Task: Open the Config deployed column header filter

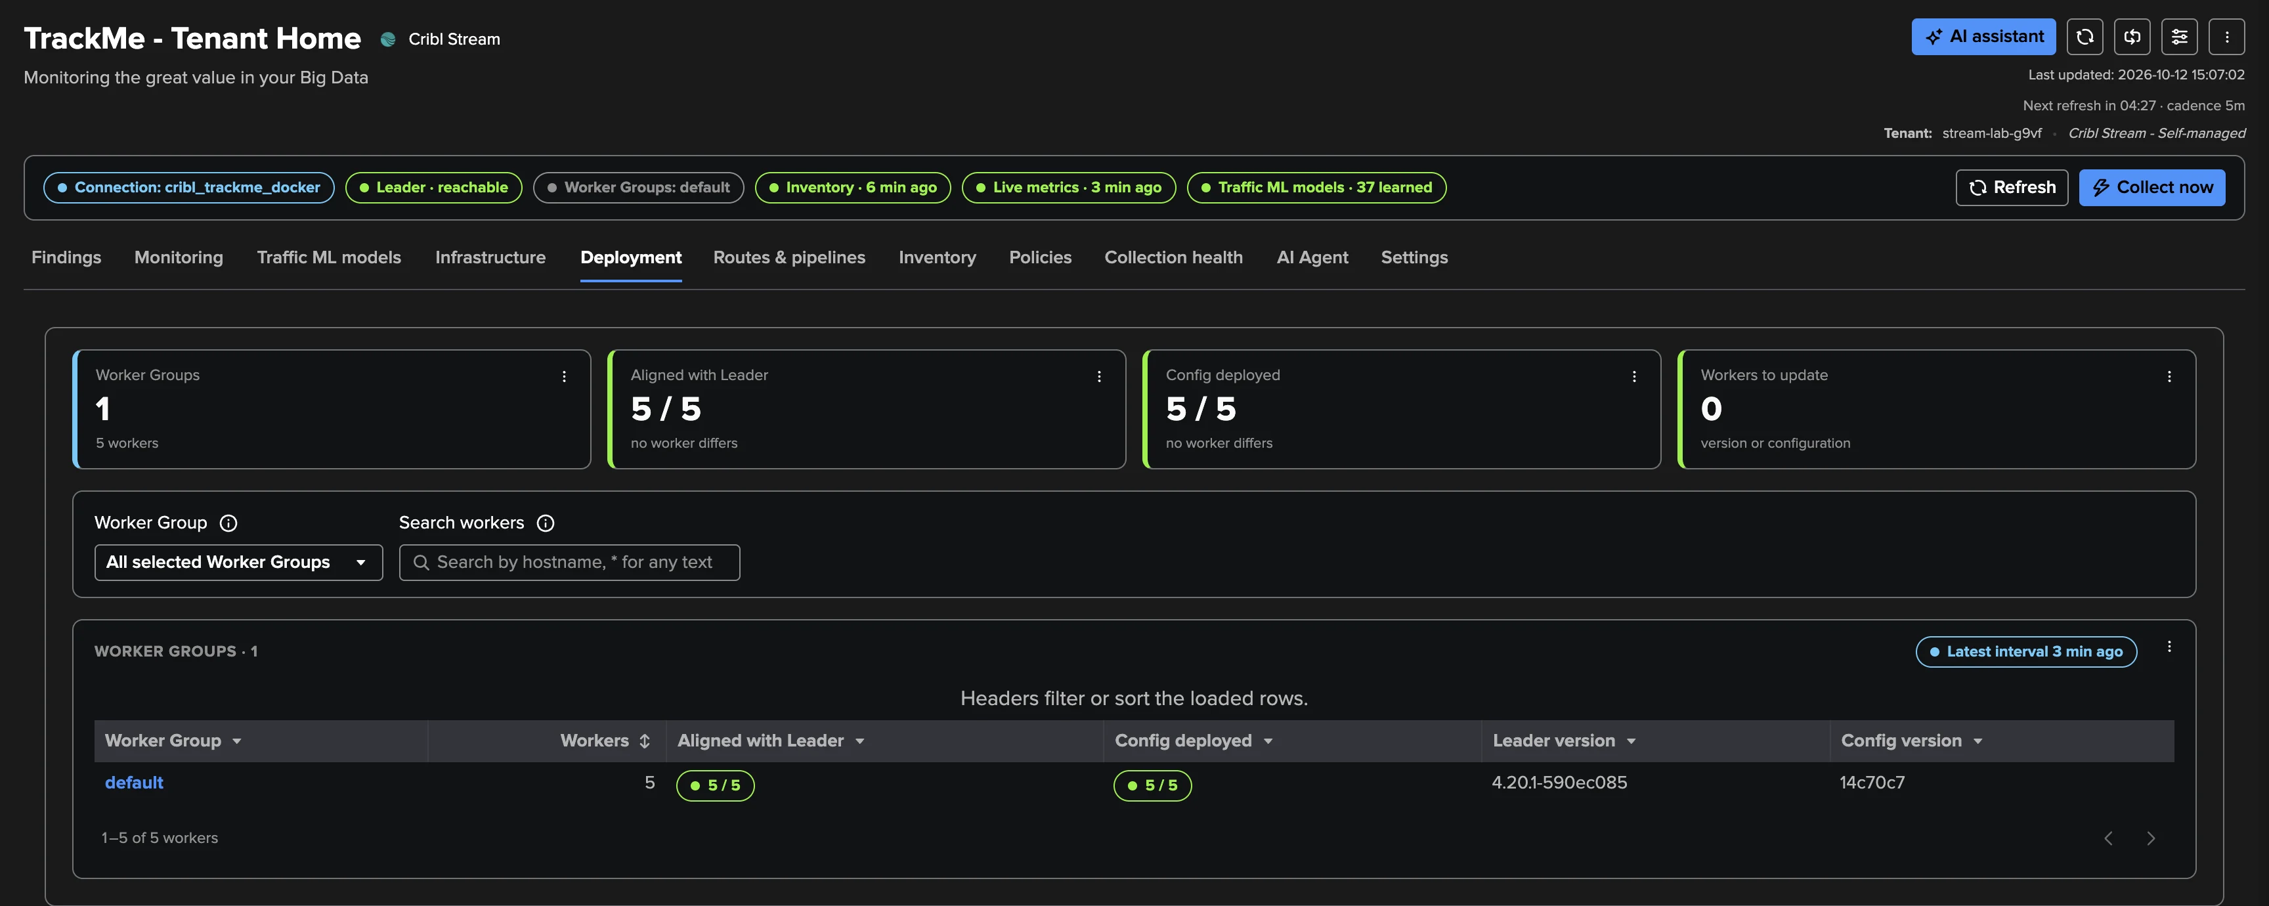Action: tap(1268, 741)
